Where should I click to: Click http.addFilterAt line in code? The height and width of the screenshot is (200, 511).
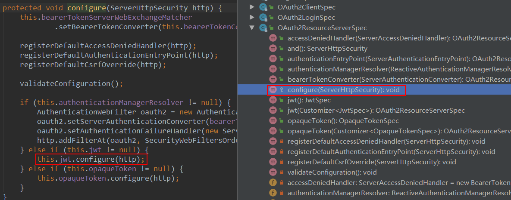[137, 141]
